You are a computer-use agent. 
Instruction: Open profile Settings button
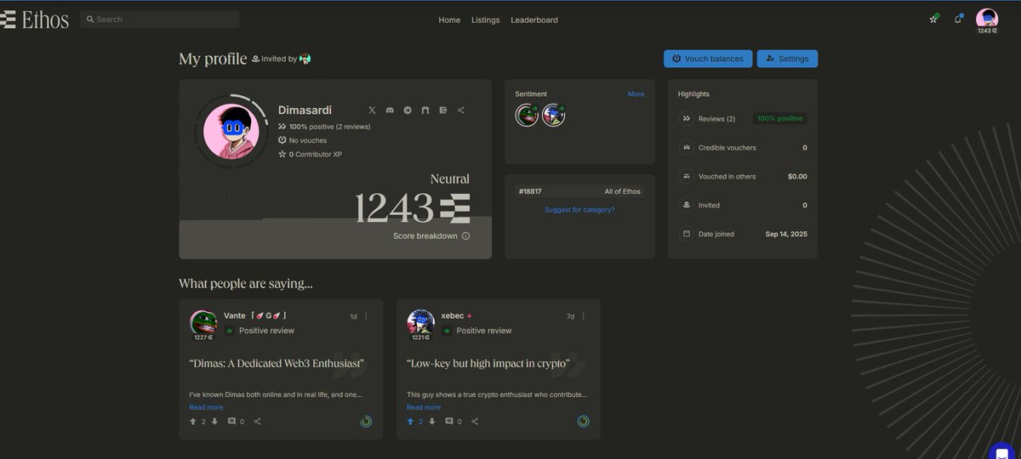point(787,59)
